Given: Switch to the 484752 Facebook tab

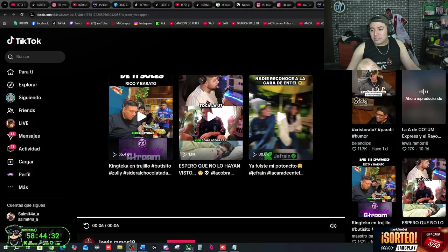Looking at the screenshot, I should pyautogui.click(x=121, y=5).
